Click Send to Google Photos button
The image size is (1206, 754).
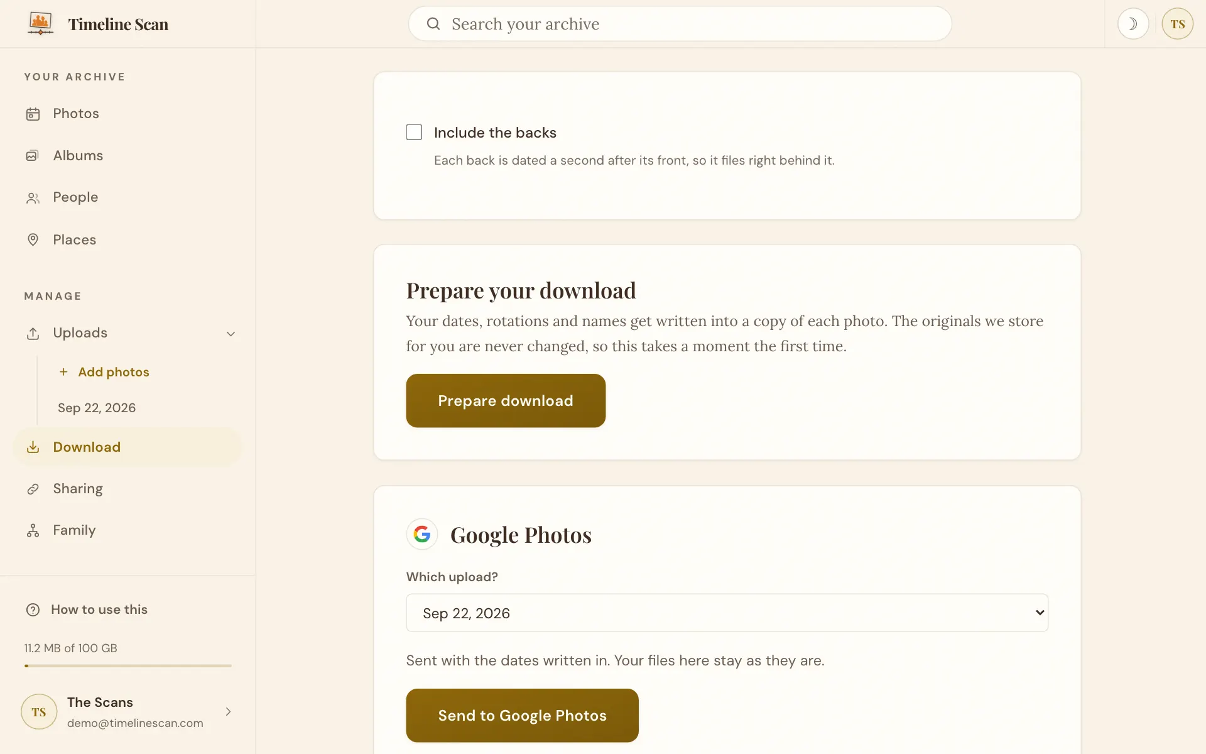click(x=522, y=715)
